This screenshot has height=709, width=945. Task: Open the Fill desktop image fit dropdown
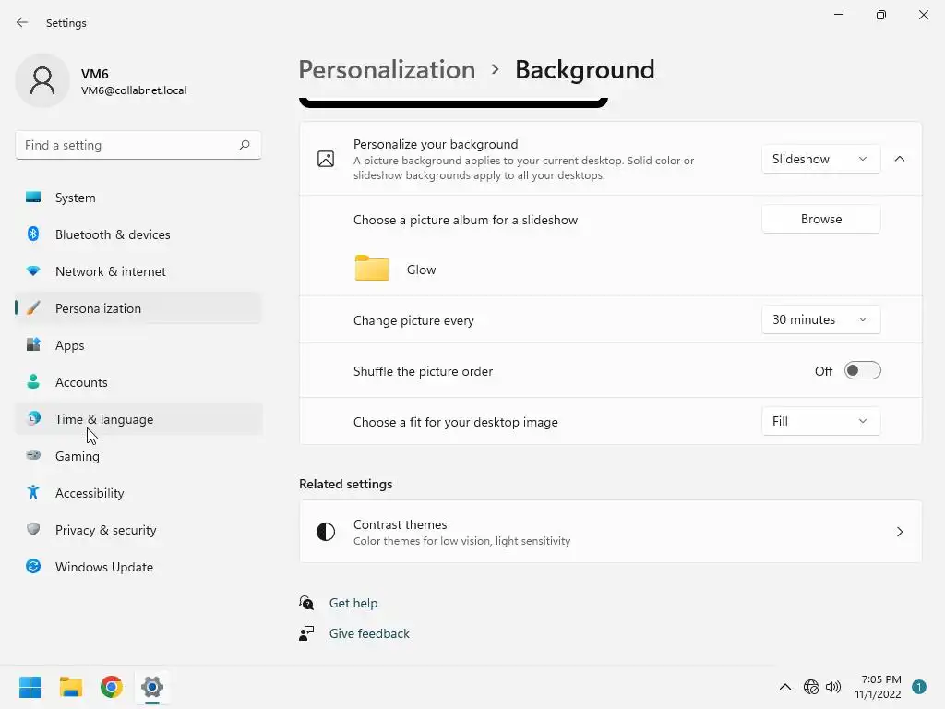[x=820, y=421]
